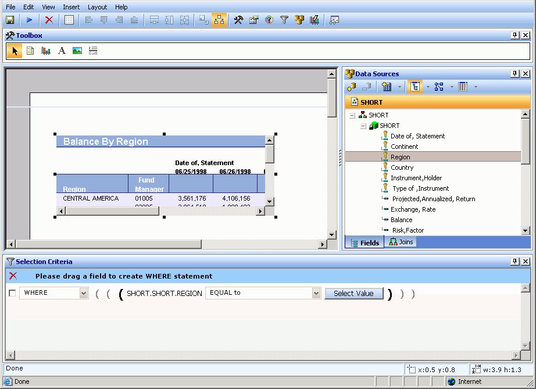This screenshot has width=536, height=389.
Task: Toggle the tree view icon in Data Sources
Action: coord(415,87)
